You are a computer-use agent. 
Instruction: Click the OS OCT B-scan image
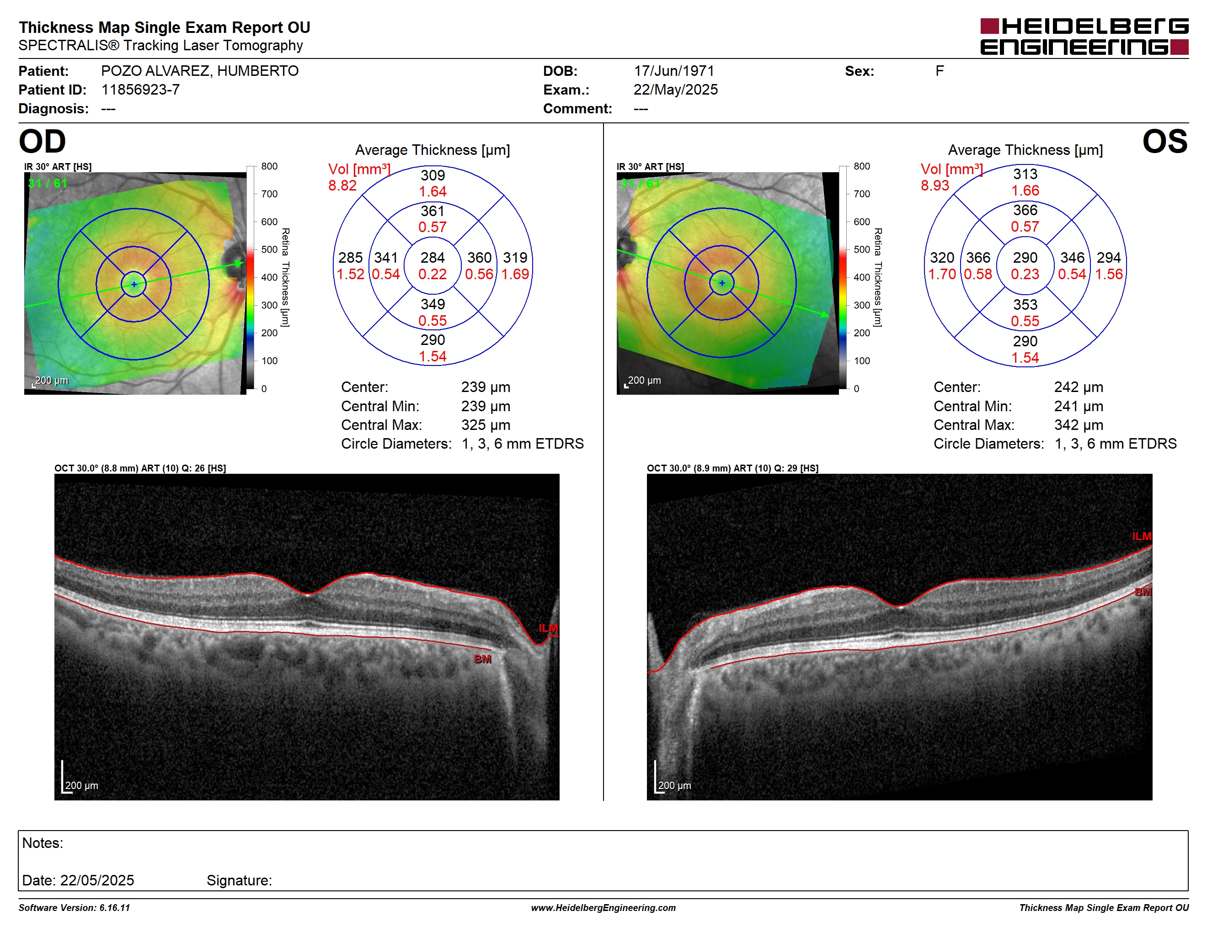900,637
